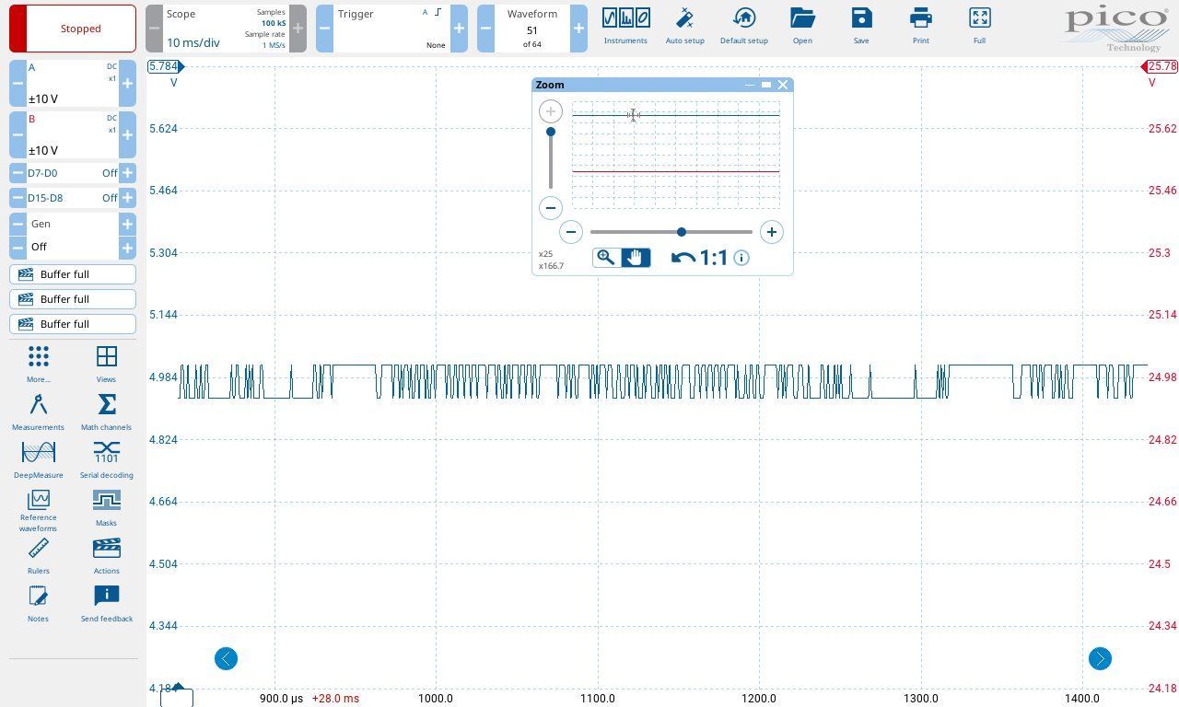Open the Rulers tool
1179x707 pixels.
click(38, 554)
